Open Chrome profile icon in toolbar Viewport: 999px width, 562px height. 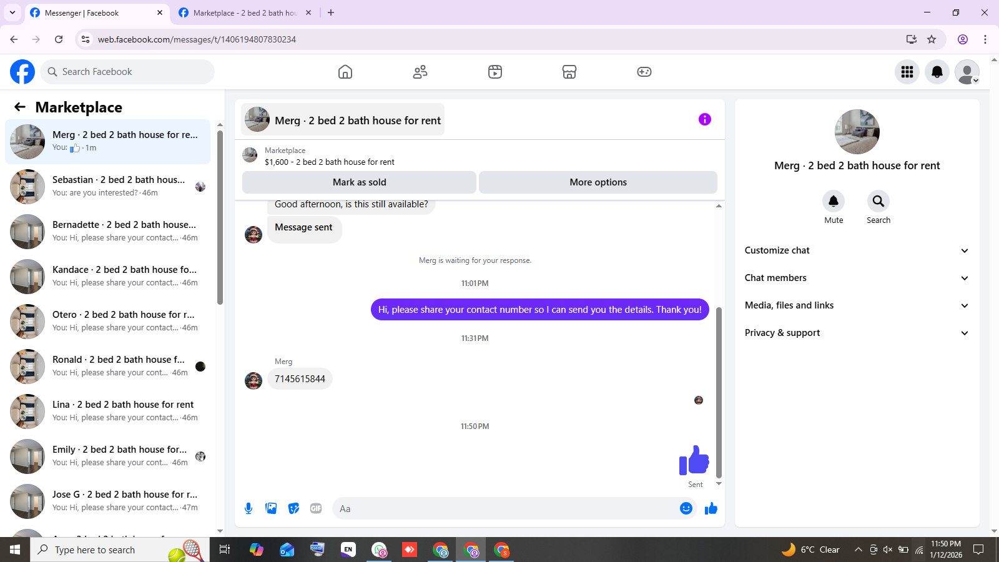tap(963, 39)
